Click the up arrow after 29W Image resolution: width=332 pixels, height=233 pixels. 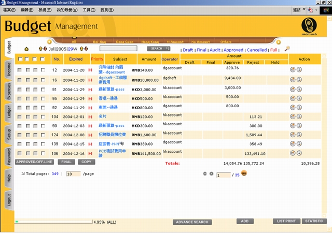[x=81, y=49]
